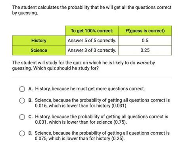Click the bold letter label 'C.'
Image resolution: width=188 pixels, height=145 pixels.
pos(31,117)
